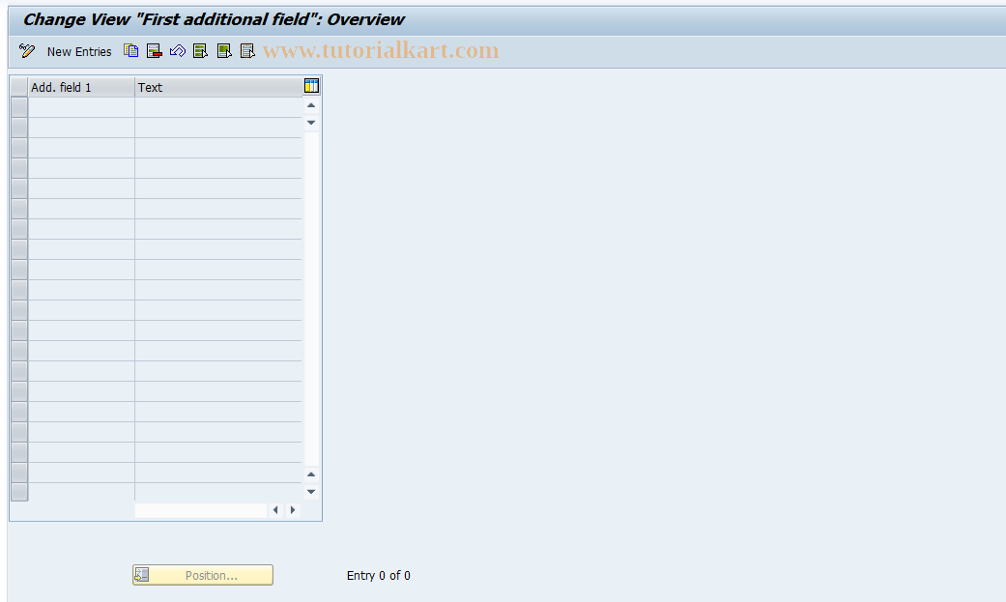The image size is (1006, 602).
Task: Click the bottom scroll down arrow
Action: (x=311, y=492)
